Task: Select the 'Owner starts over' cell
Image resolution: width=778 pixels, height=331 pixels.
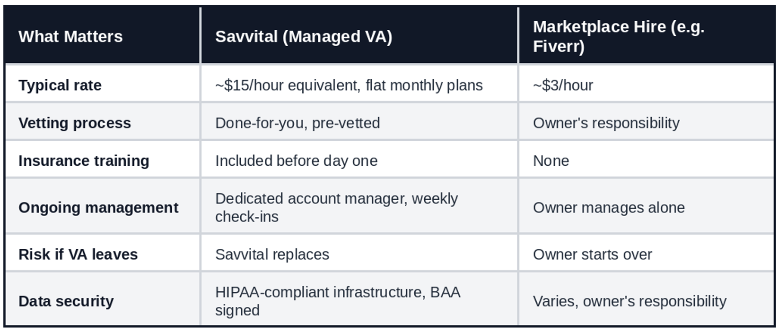Action: tap(647, 254)
